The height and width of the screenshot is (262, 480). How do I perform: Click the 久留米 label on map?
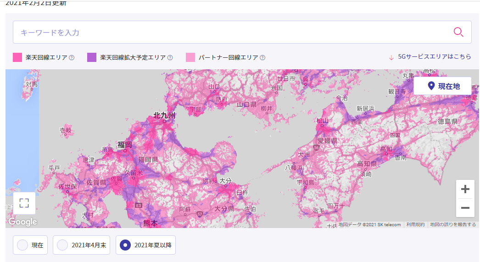134,173
